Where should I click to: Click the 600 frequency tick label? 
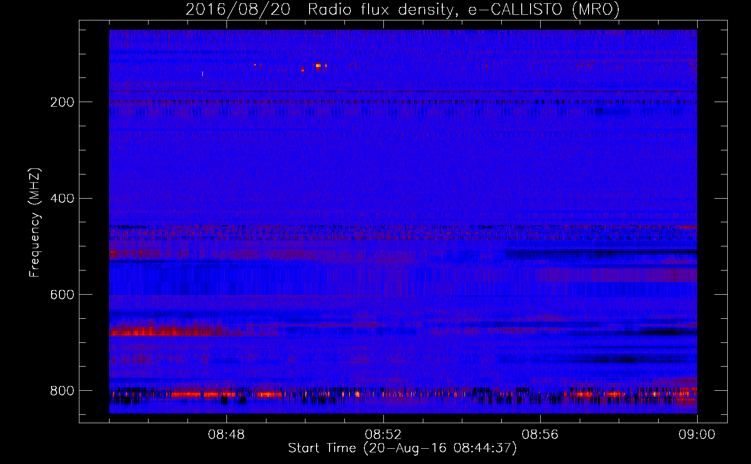[x=62, y=295]
